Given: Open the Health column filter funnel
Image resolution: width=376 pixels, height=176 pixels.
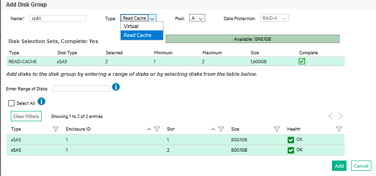Looking at the screenshot, I should [x=339, y=129].
